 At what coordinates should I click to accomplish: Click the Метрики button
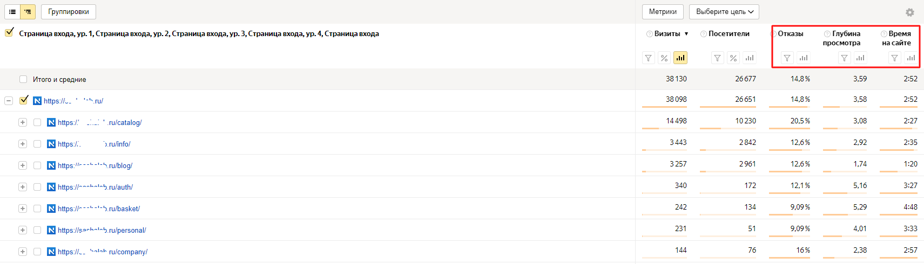pyautogui.click(x=663, y=12)
